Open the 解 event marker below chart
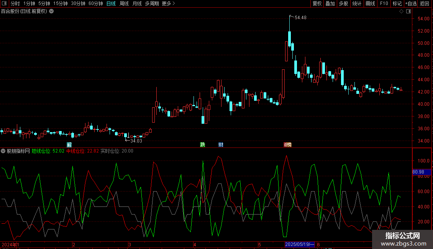 (x=69, y=145)
